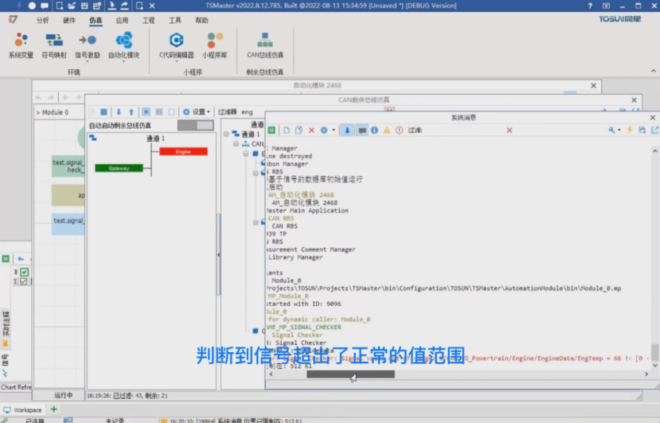Image resolution: width=660 pixels, height=423 pixels.
Task: Click the chat bubble icon in title bar
Action: [x=44, y=5]
